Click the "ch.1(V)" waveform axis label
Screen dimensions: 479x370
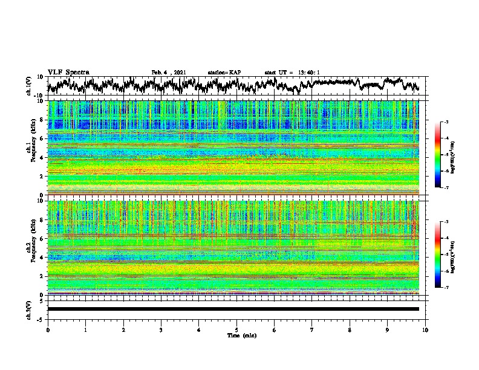coord(29,86)
